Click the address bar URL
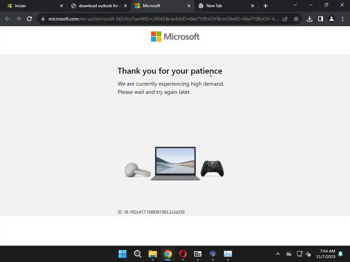The height and width of the screenshot is (262, 350). 163,19
